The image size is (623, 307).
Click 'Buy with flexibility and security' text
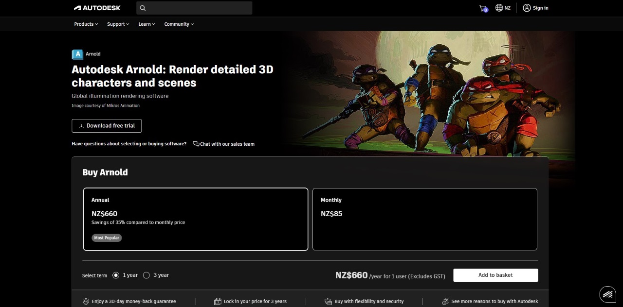(x=369, y=302)
